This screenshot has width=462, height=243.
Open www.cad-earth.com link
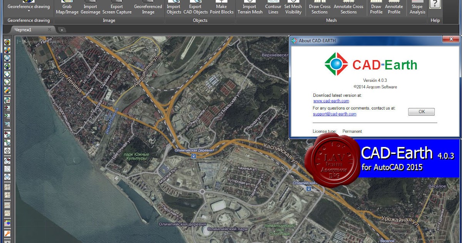(331, 101)
